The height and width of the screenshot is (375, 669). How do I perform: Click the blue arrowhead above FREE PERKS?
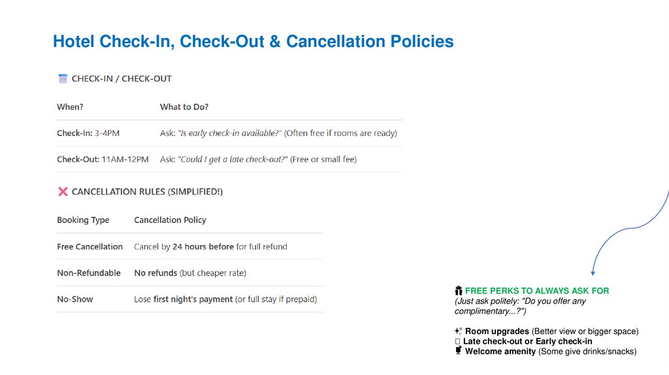[x=592, y=272]
